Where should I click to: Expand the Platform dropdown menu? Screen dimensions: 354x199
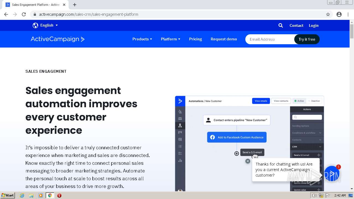point(171,39)
